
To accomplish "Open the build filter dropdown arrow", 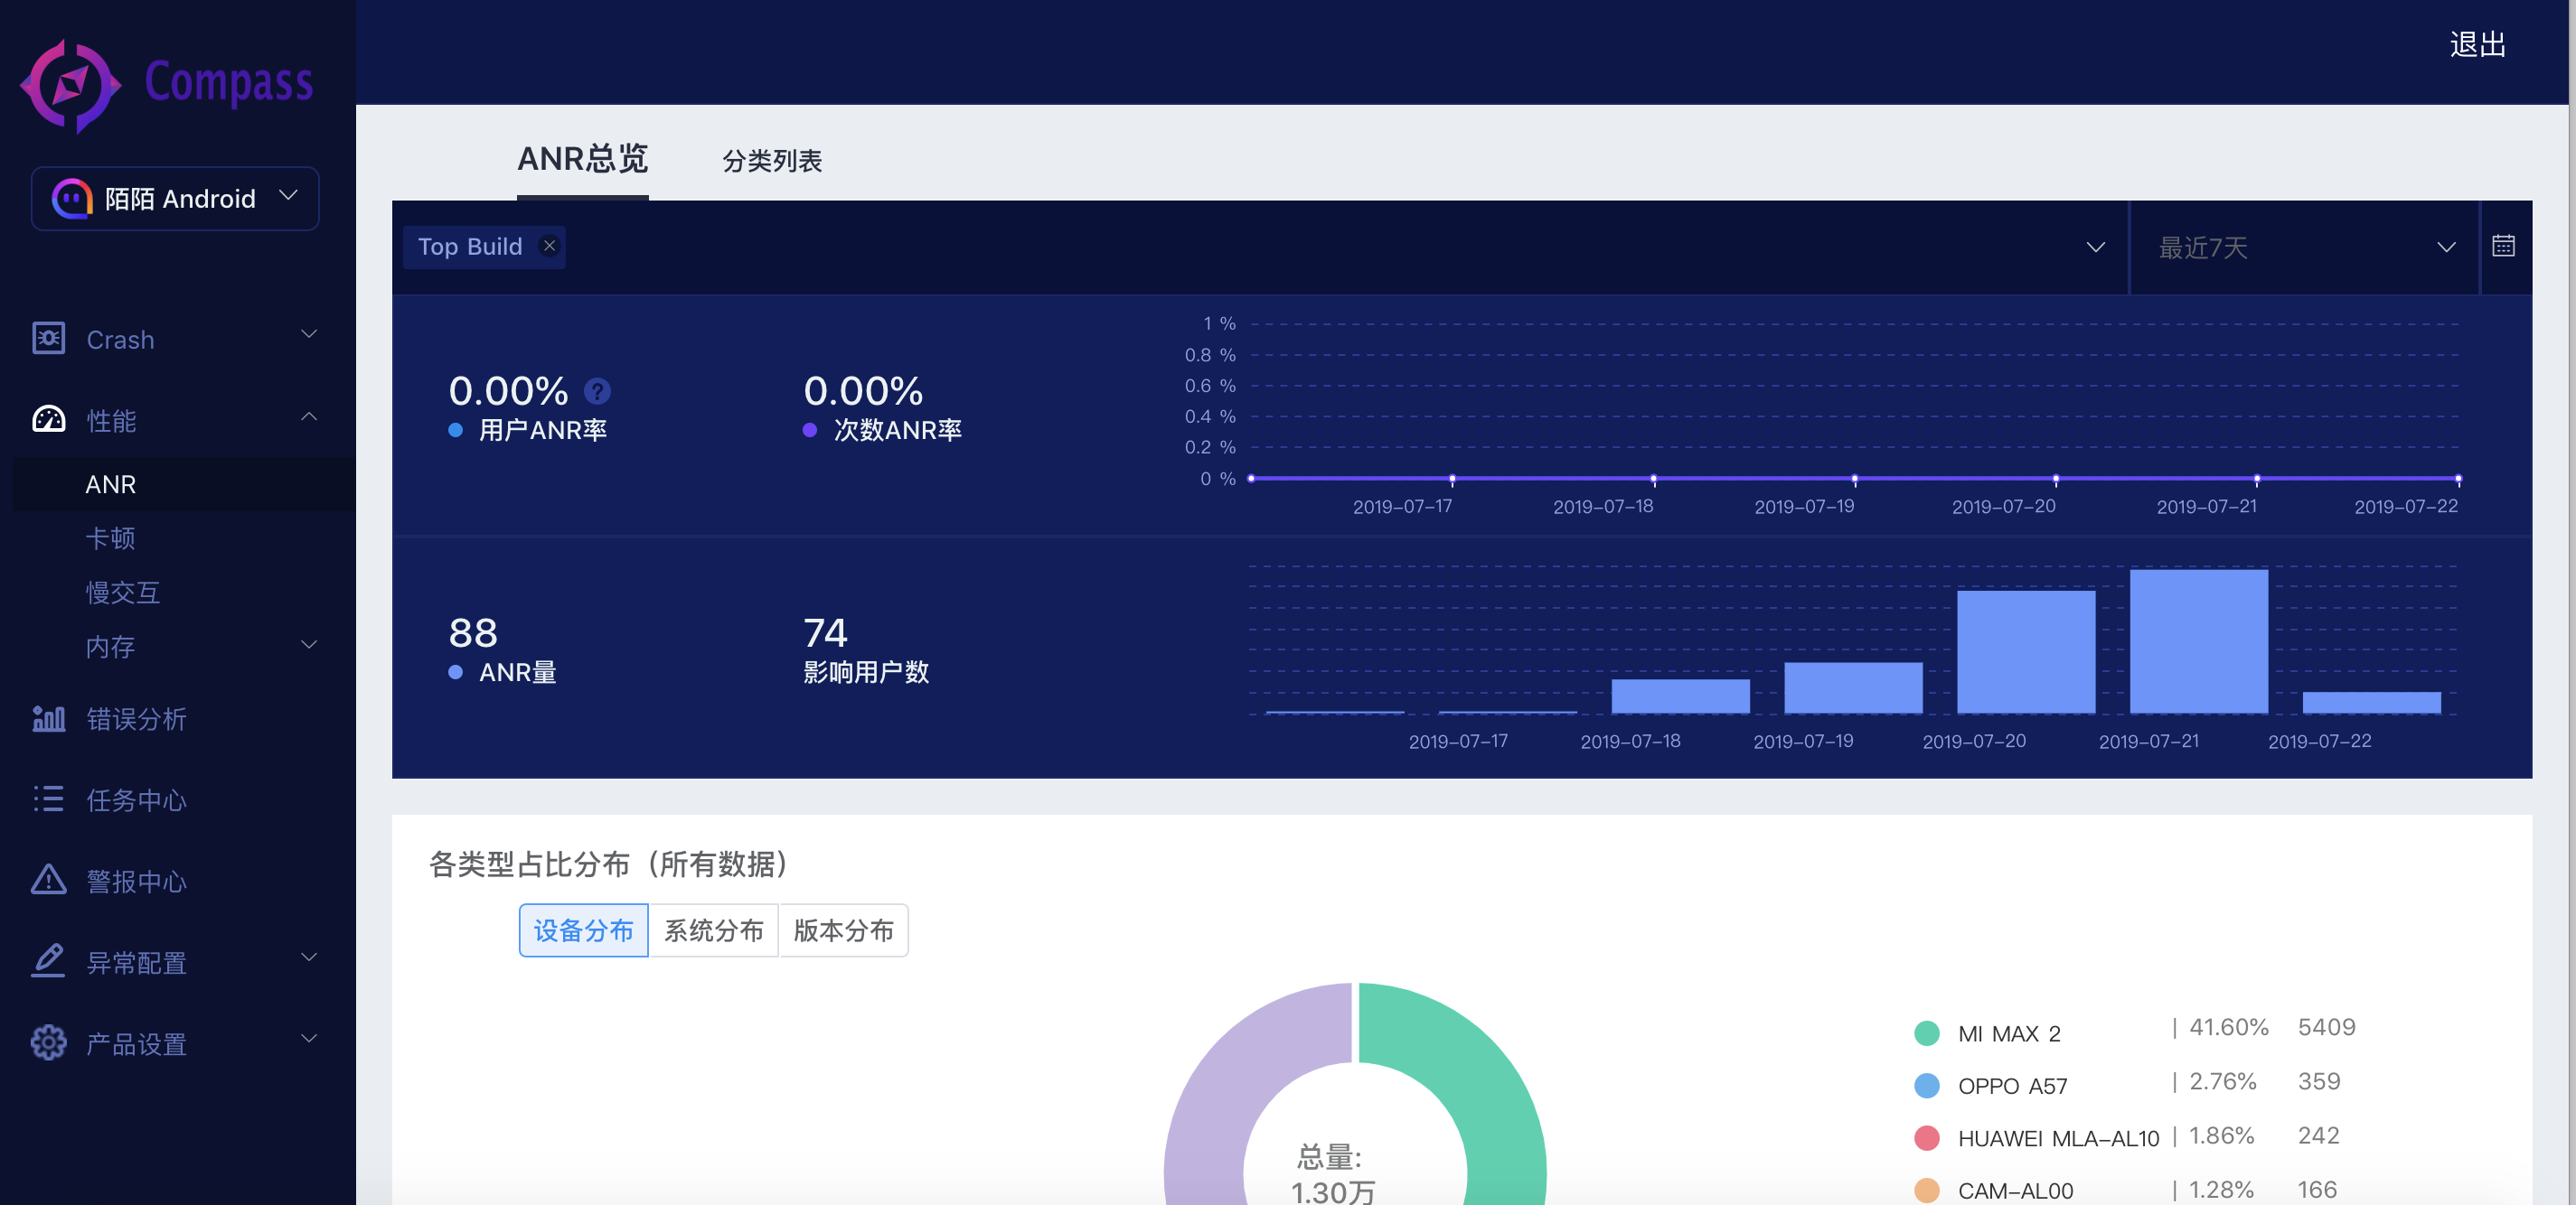I will pos(2096,247).
